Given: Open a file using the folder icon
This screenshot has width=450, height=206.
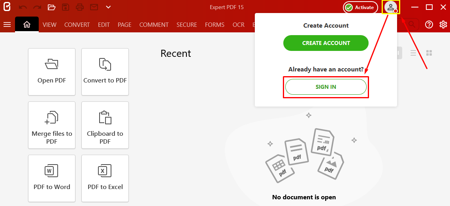Looking at the screenshot, I should [51, 7].
